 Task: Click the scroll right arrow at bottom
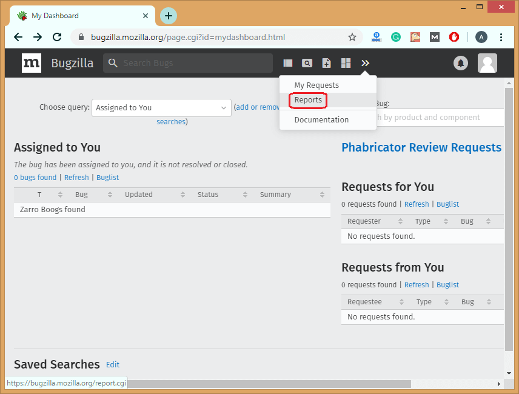(499, 384)
